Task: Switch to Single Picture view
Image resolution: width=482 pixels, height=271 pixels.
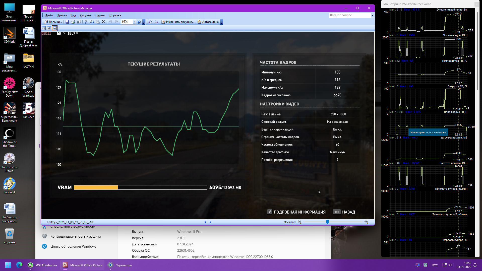Action: [55, 28]
